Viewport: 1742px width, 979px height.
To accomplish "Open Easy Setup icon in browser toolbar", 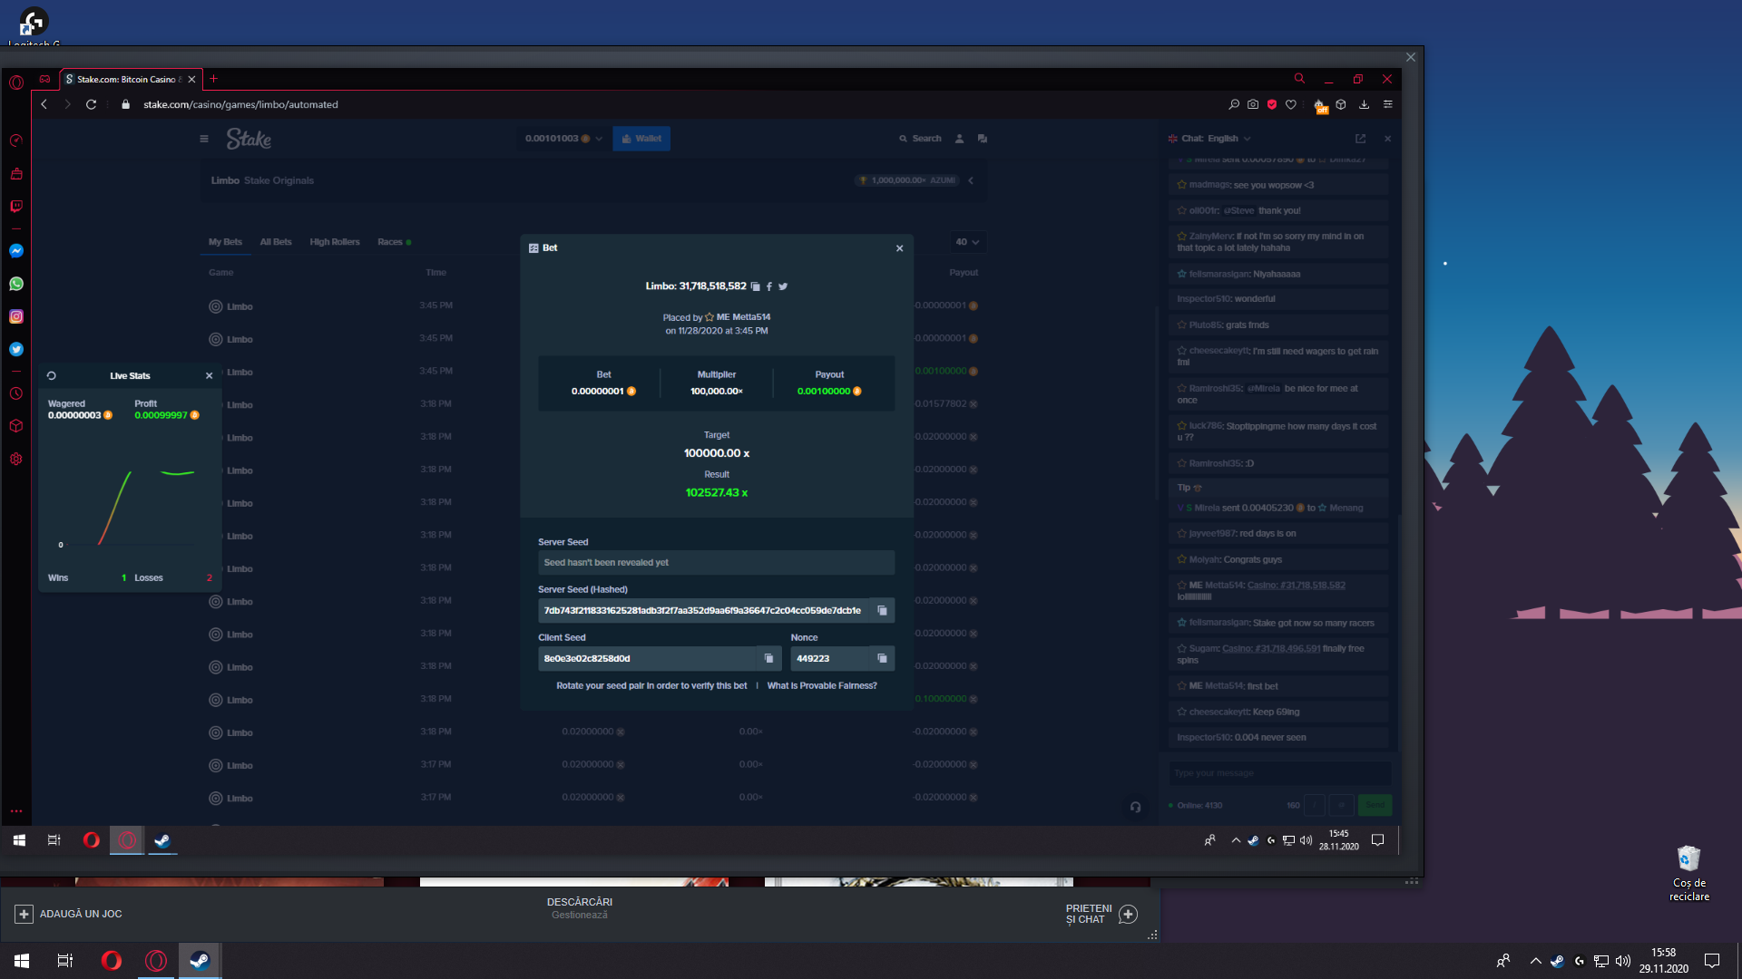I will (1388, 104).
